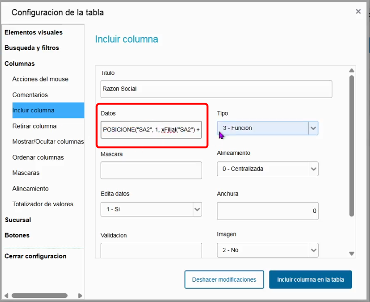Expand the Alineamiento dropdown
Viewport: 370px width, 302px height.
[313, 169]
